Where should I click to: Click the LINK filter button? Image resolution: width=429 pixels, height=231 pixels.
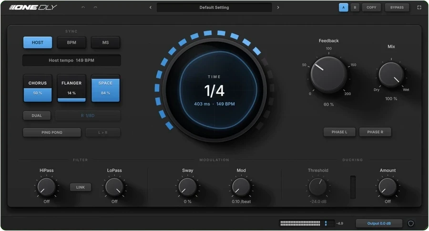[81, 187]
